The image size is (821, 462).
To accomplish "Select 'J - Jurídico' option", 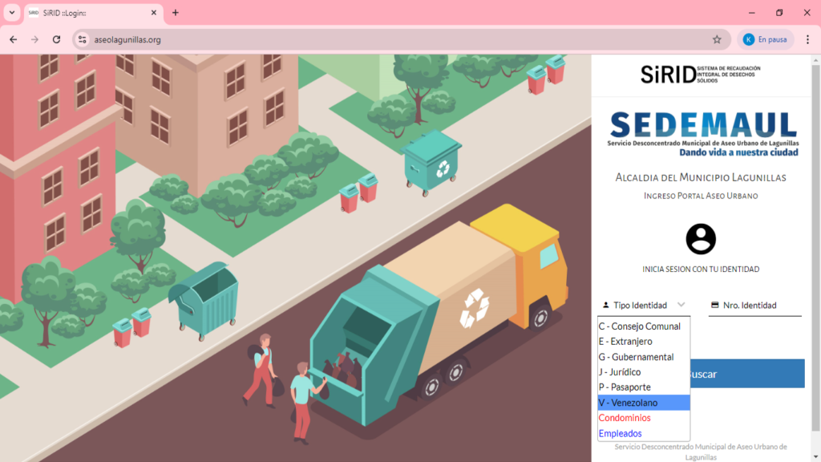I will (x=620, y=372).
